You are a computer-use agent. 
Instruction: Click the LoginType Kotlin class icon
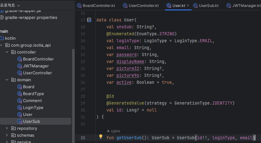pos(20,108)
